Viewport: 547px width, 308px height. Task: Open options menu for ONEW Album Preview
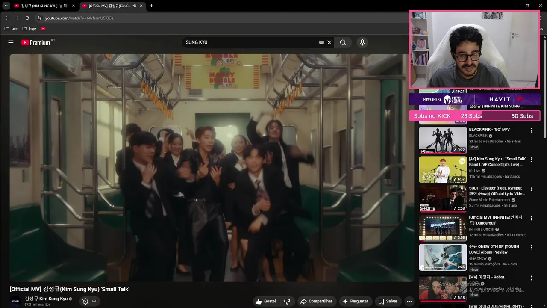click(531, 247)
